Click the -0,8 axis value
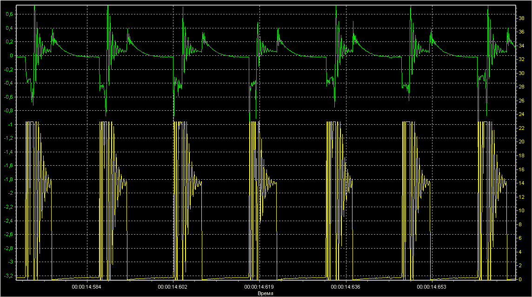Viewport: 532px width, 297px height. click(x=9, y=110)
